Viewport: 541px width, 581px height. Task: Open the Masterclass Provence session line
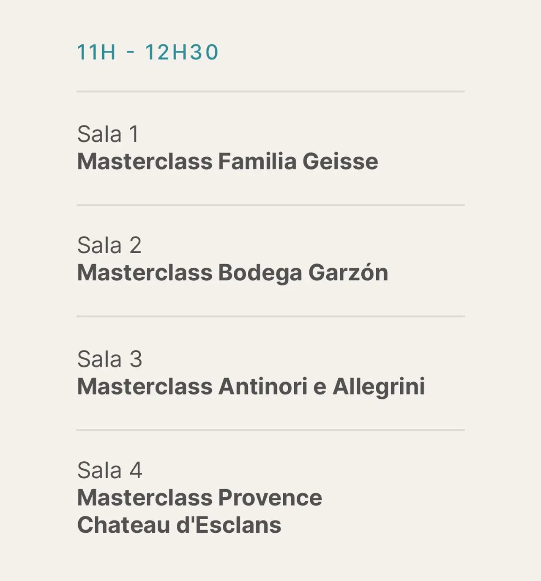(199, 498)
